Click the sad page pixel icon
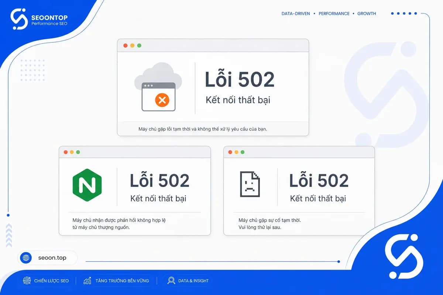 point(250,184)
